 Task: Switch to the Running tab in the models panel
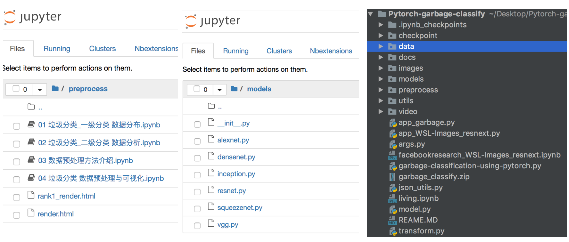235,51
